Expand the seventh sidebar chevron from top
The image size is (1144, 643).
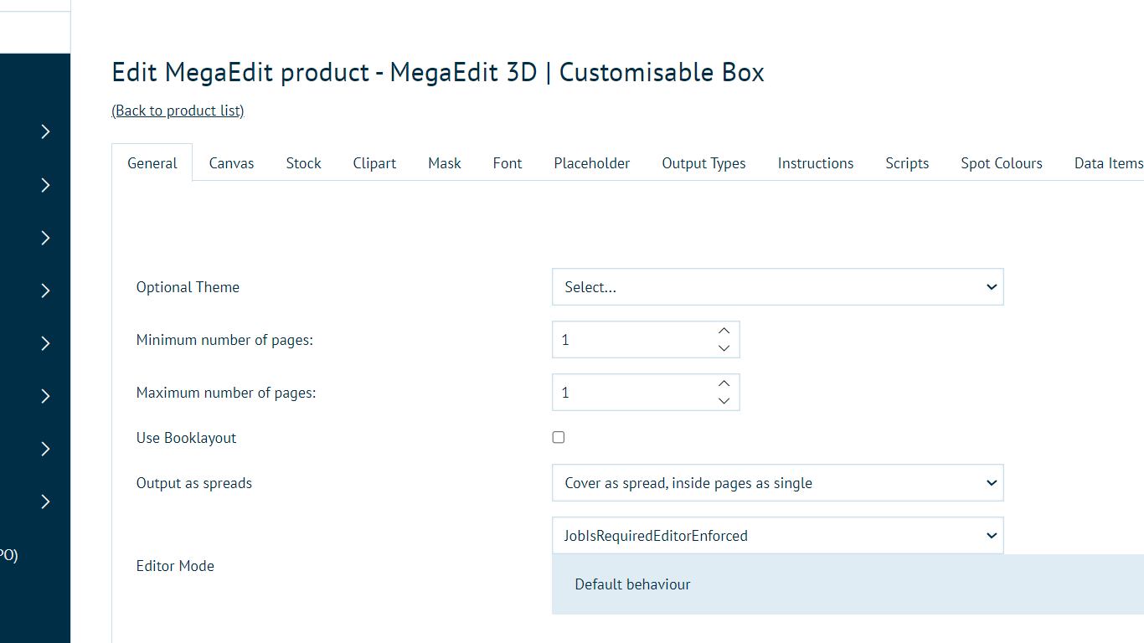click(45, 449)
